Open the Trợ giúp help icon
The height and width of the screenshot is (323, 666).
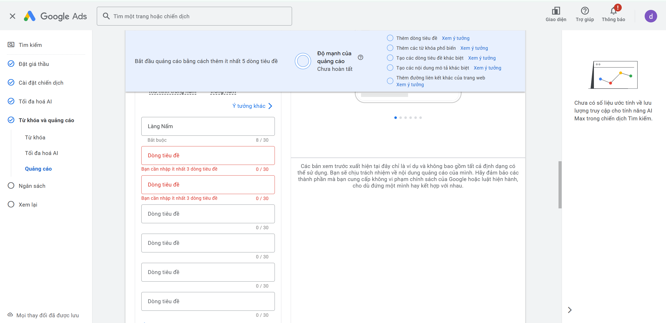click(x=585, y=11)
